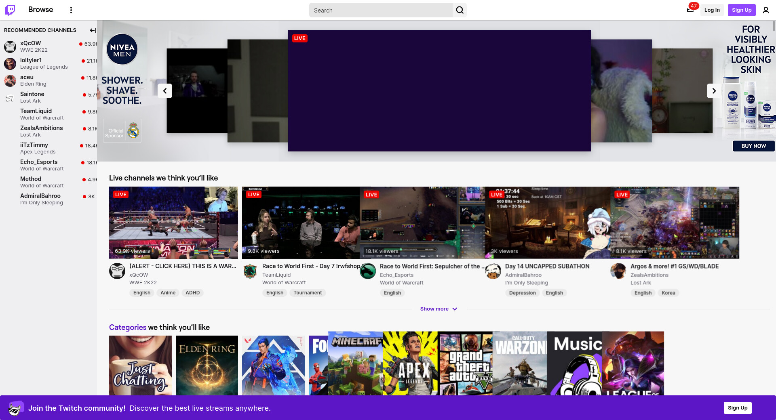Open the Elden Ring category thumbnail
This screenshot has width=776, height=420.
(x=207, y=365)
